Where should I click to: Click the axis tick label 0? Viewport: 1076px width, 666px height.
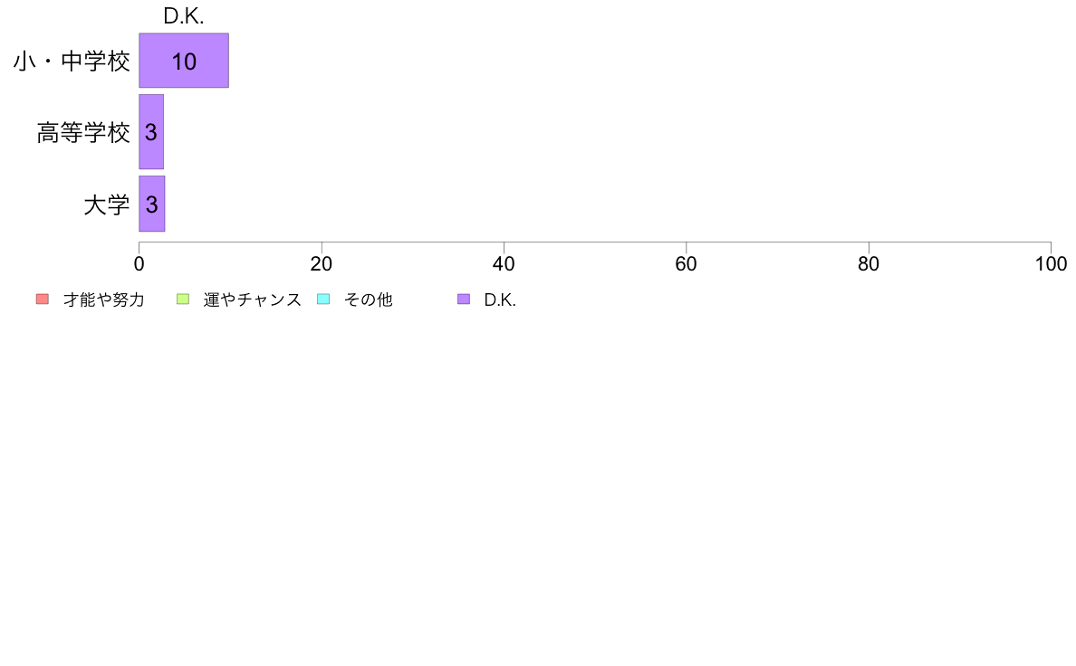(139, 264)
